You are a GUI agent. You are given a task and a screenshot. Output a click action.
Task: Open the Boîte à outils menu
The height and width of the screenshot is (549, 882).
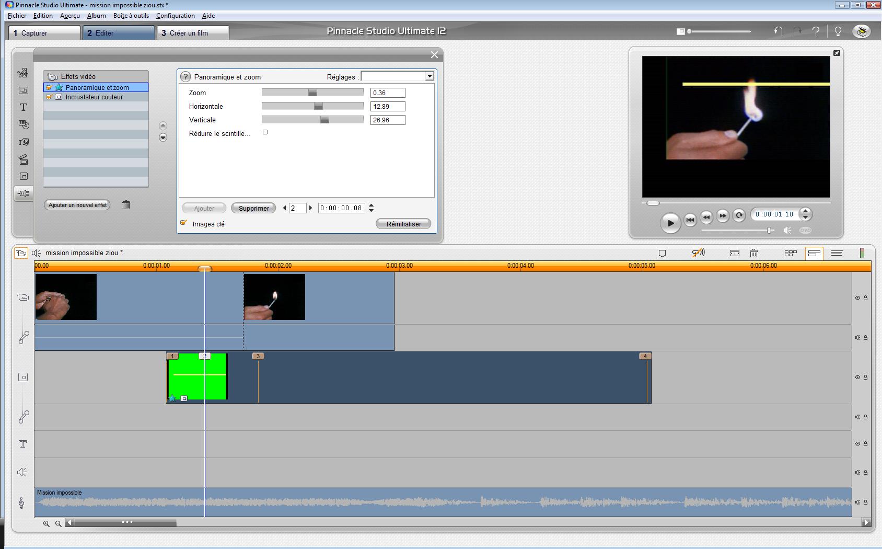click(x=131, y=16)
